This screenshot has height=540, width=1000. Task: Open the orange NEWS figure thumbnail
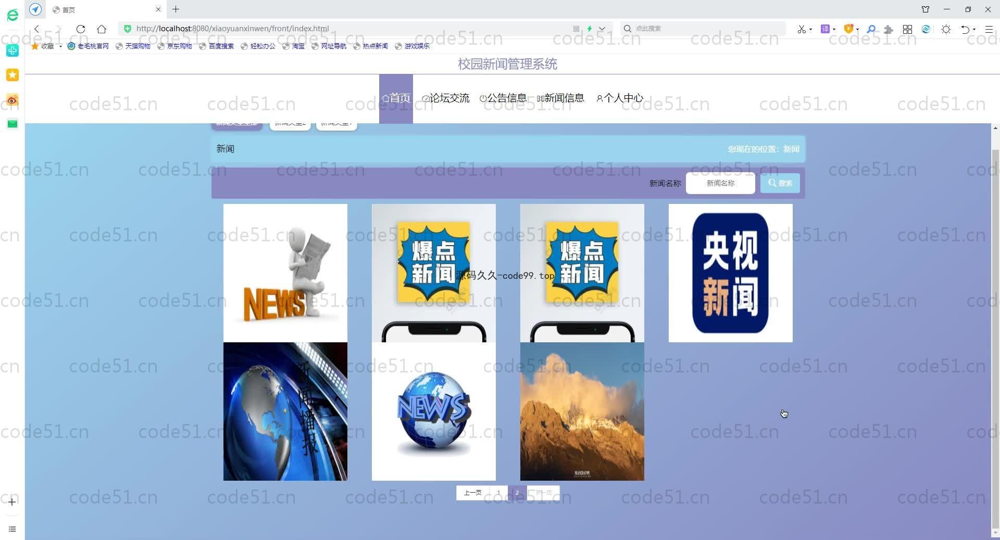point(285,273)
